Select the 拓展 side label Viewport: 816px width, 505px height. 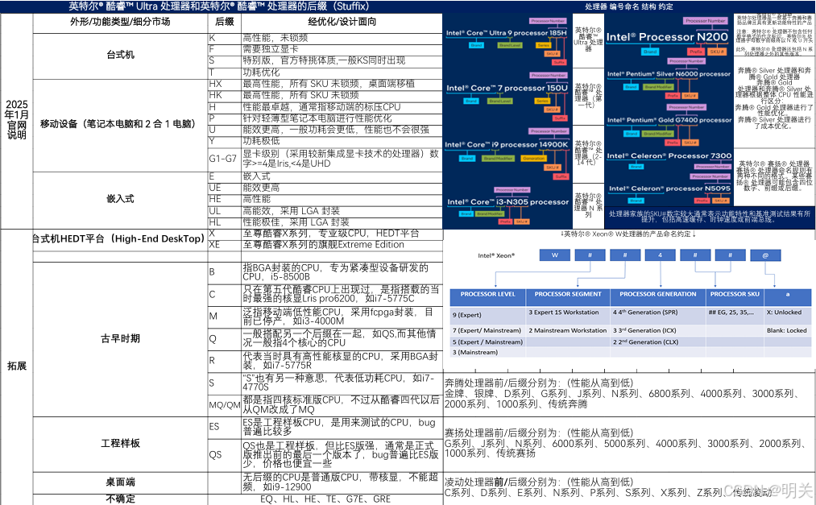[x=17, y=366]
